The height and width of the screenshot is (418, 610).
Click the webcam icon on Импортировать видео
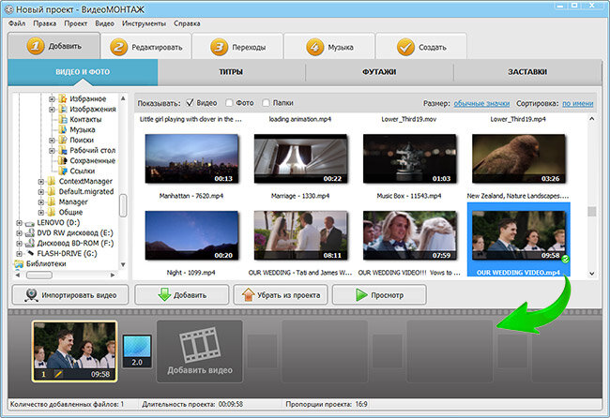tap(31, 295)
